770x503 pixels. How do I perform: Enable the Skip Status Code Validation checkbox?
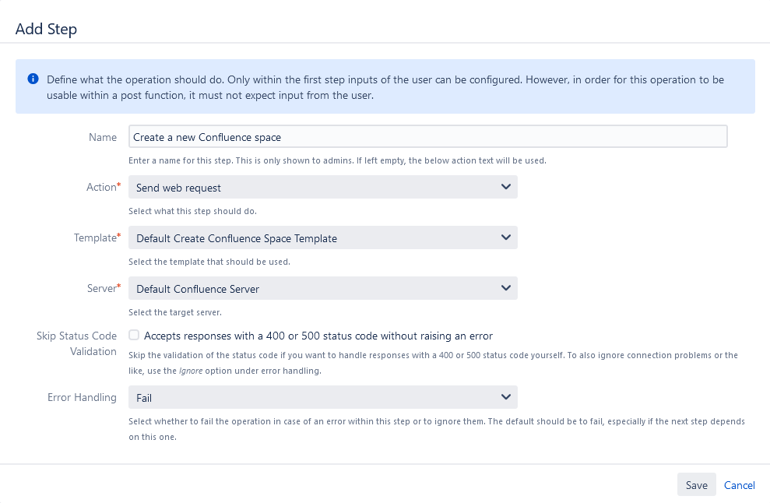coord(134,336)
